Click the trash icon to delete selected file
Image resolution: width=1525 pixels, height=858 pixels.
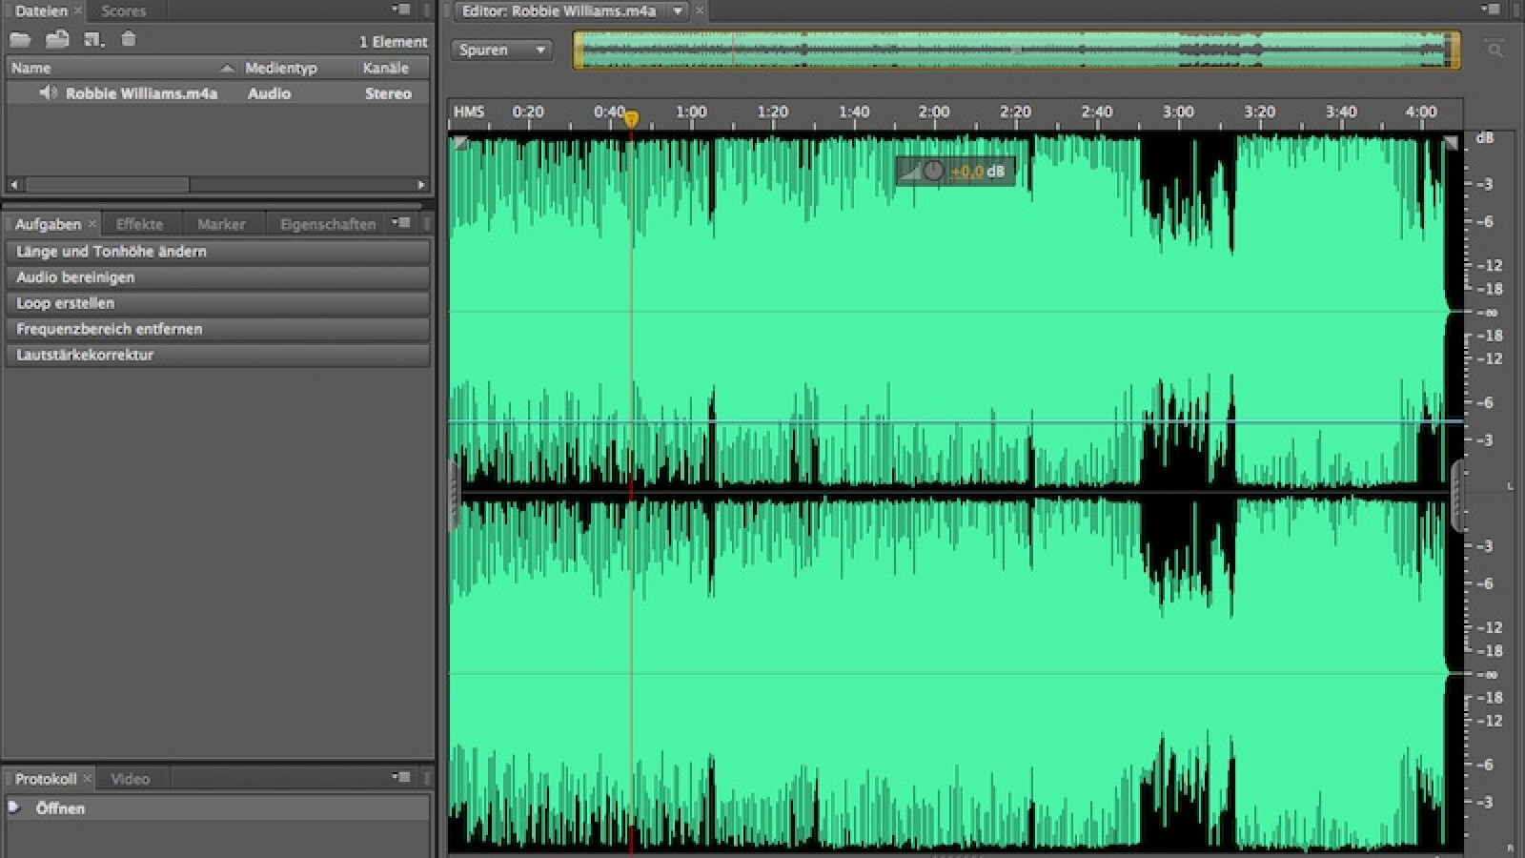129,40
